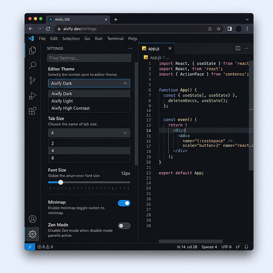Click Spaces: 4 in status bar
The width and height of the screenshot is (273, 273).
[209, 247]
